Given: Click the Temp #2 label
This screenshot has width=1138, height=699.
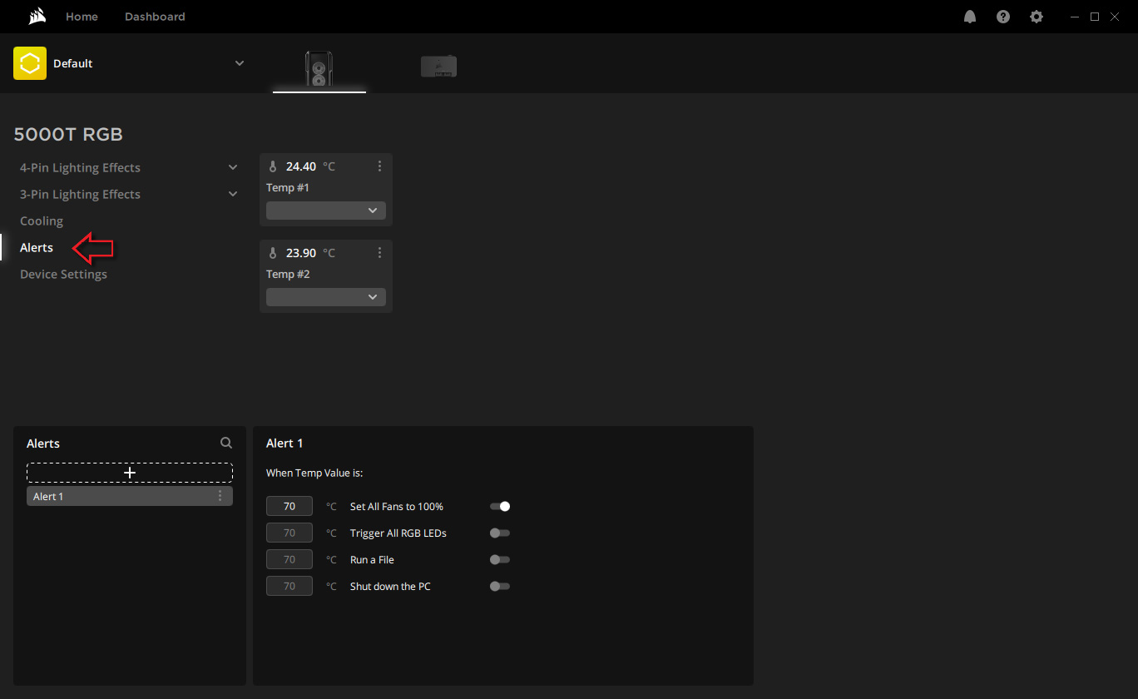Looking at the screenshot, I should click(288, 275).
